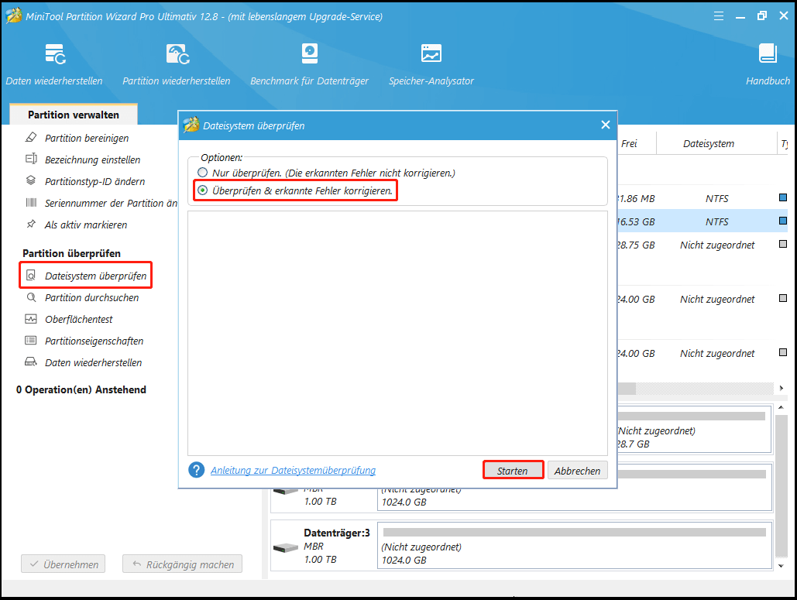
Task: Click Dateisystem überprüfen sidebar icon
Action: 31,276
